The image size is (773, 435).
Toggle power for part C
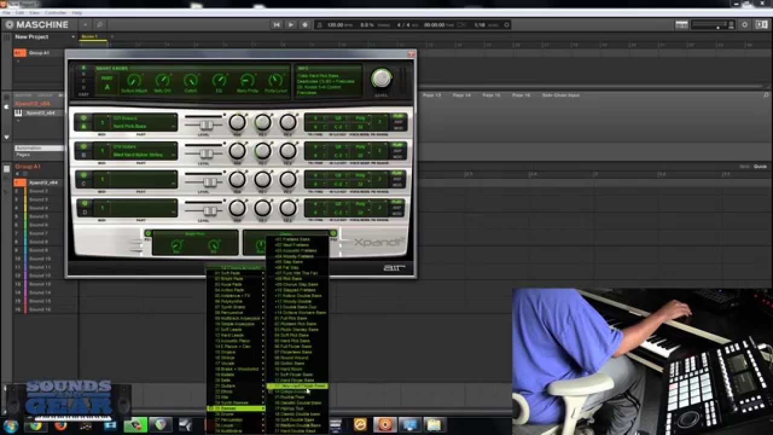point(83,175)
